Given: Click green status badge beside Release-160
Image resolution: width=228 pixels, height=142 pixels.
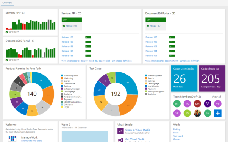Looking at the screenshot, I should coord(88,37).
